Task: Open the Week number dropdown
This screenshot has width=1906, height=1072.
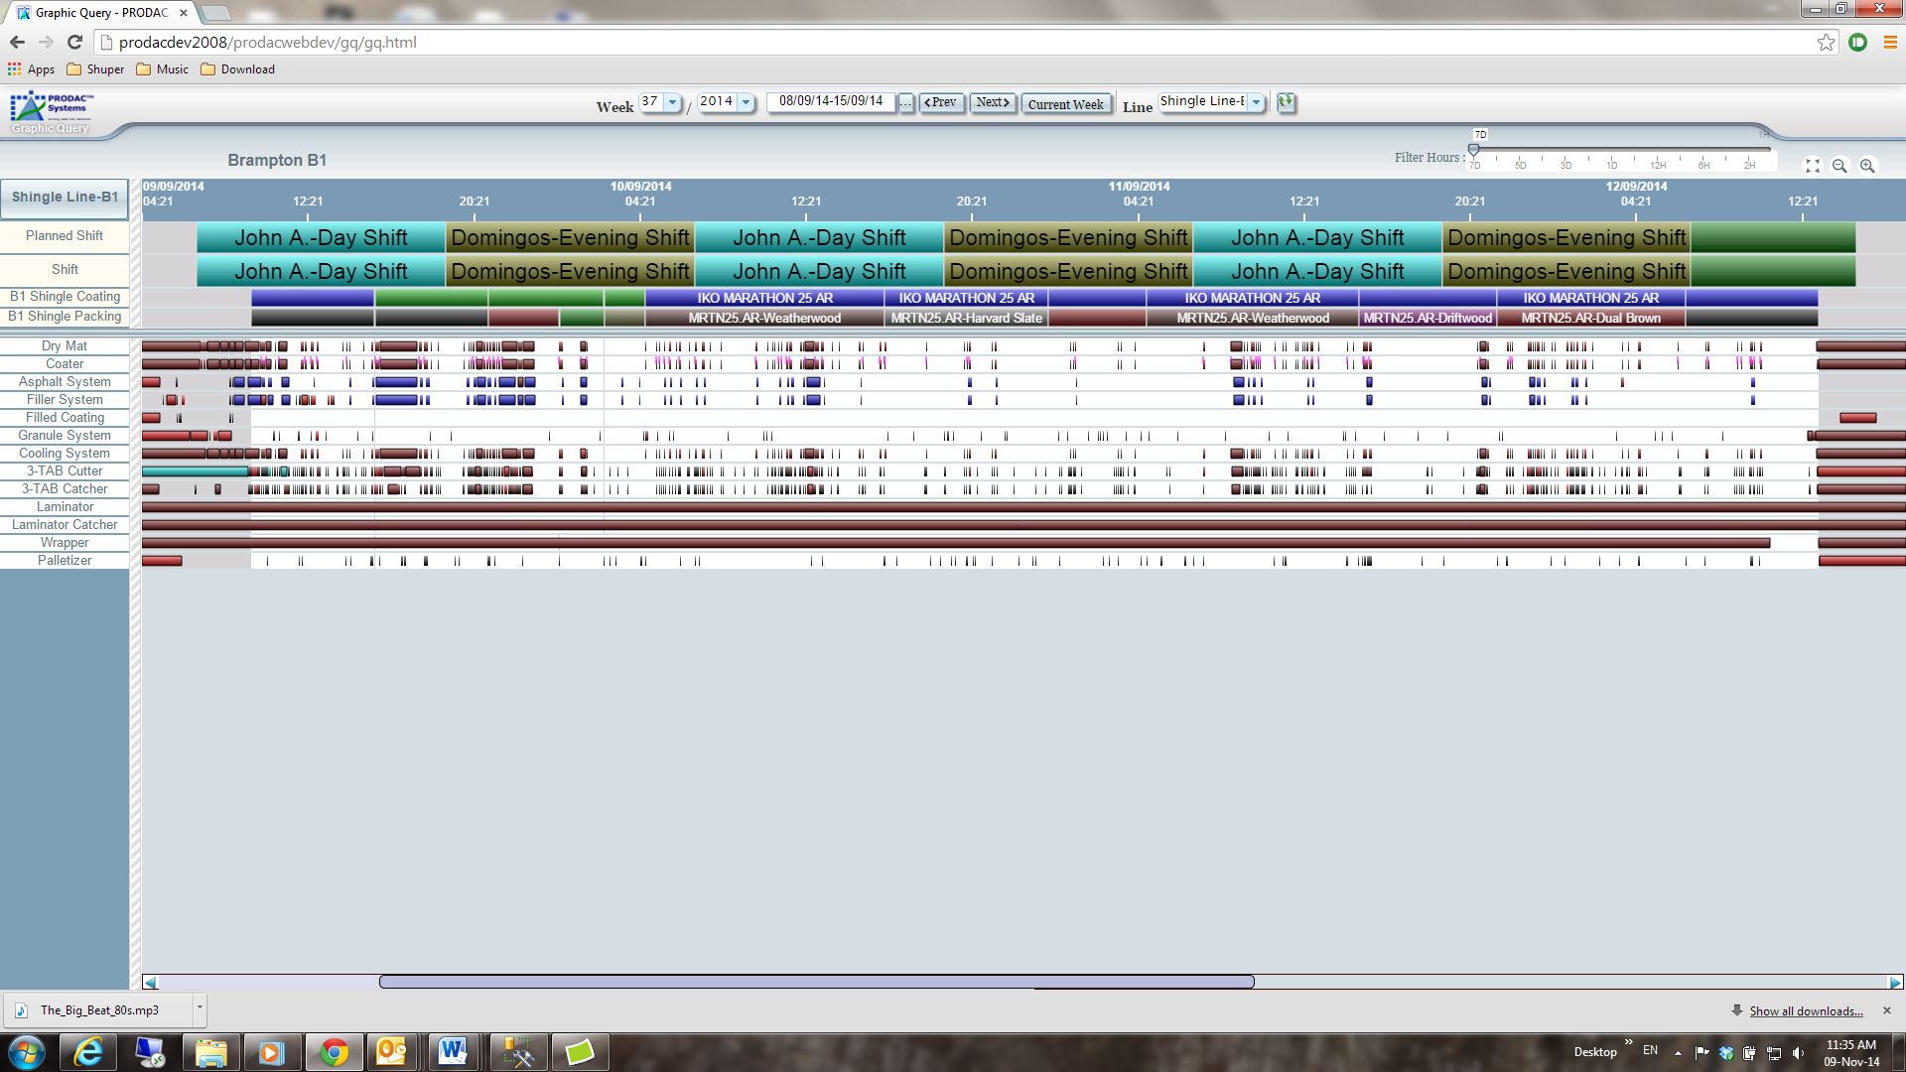Action: (x=672, y=102)
